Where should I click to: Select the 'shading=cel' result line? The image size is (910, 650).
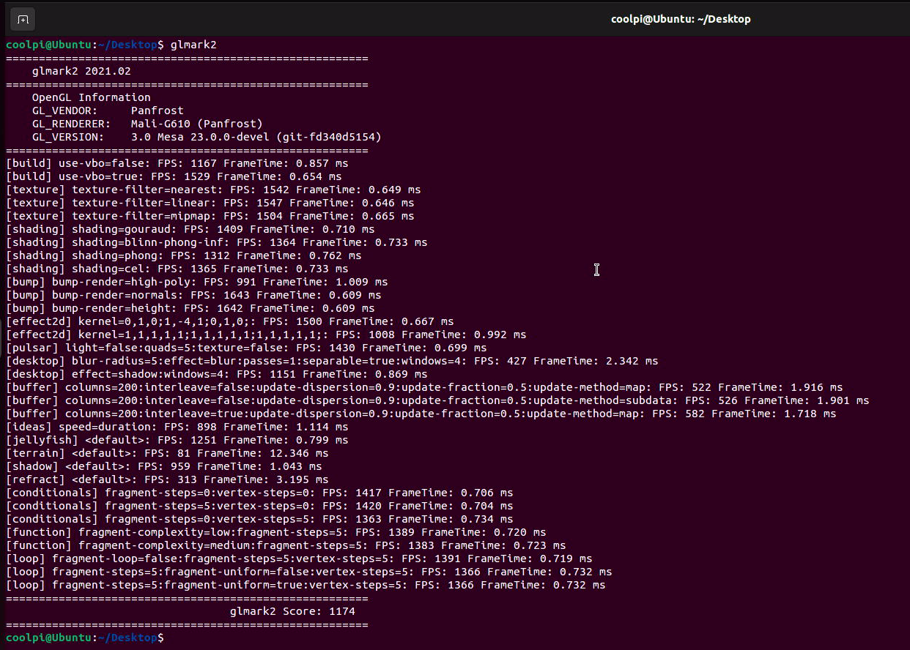177,269
